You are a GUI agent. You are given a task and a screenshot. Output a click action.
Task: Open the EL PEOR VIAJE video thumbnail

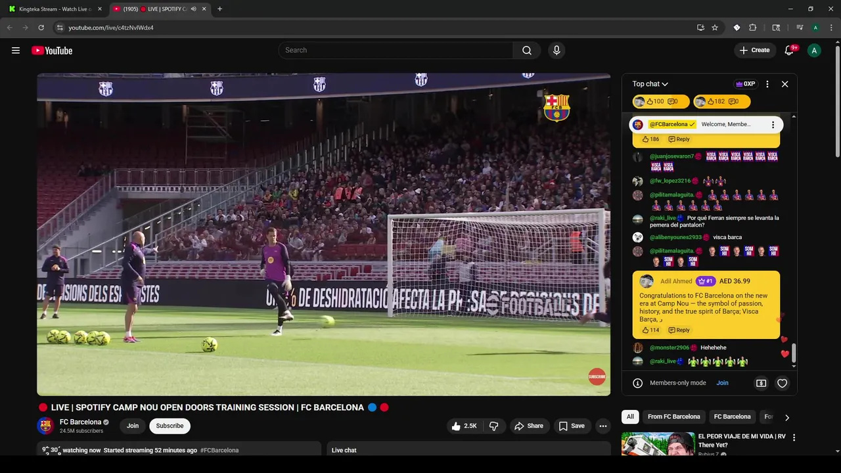tap(658, 444)
